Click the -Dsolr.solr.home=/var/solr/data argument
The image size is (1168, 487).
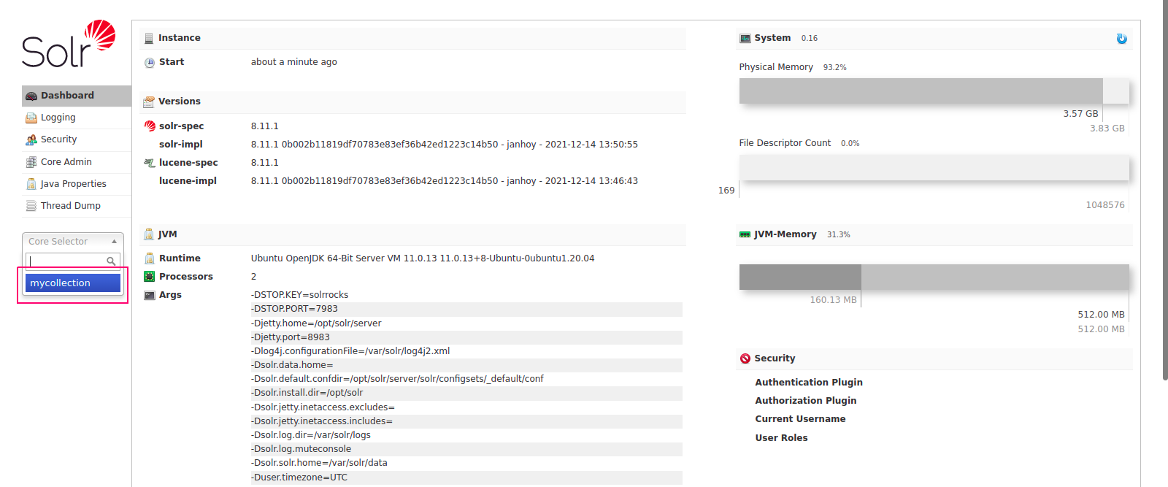[320, 463]
